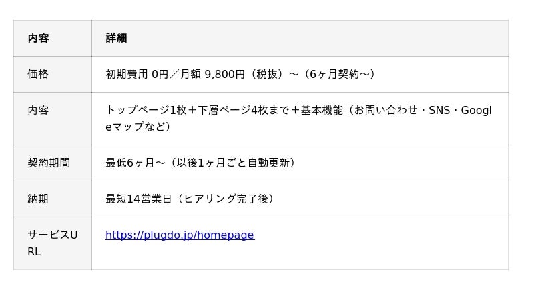This screenshot has height=290, width=534.
Task: Click the 契約期間 row label
Action: 49,163
